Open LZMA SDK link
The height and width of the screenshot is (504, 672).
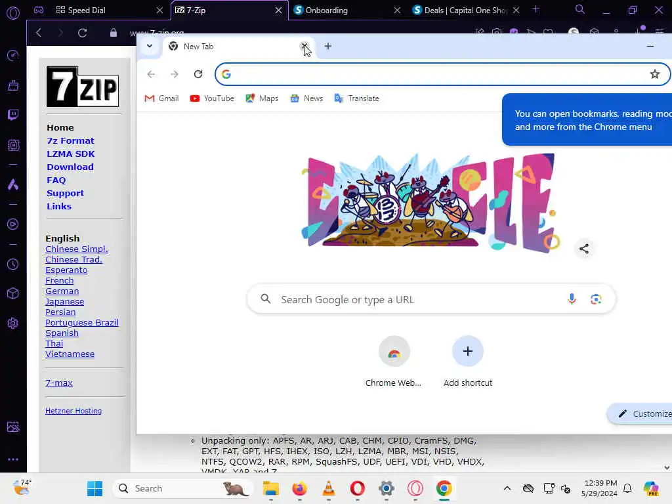pyautogui.click(x=71, y=154)
